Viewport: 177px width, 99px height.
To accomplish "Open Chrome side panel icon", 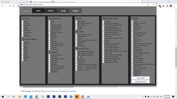I will [167, 6].
